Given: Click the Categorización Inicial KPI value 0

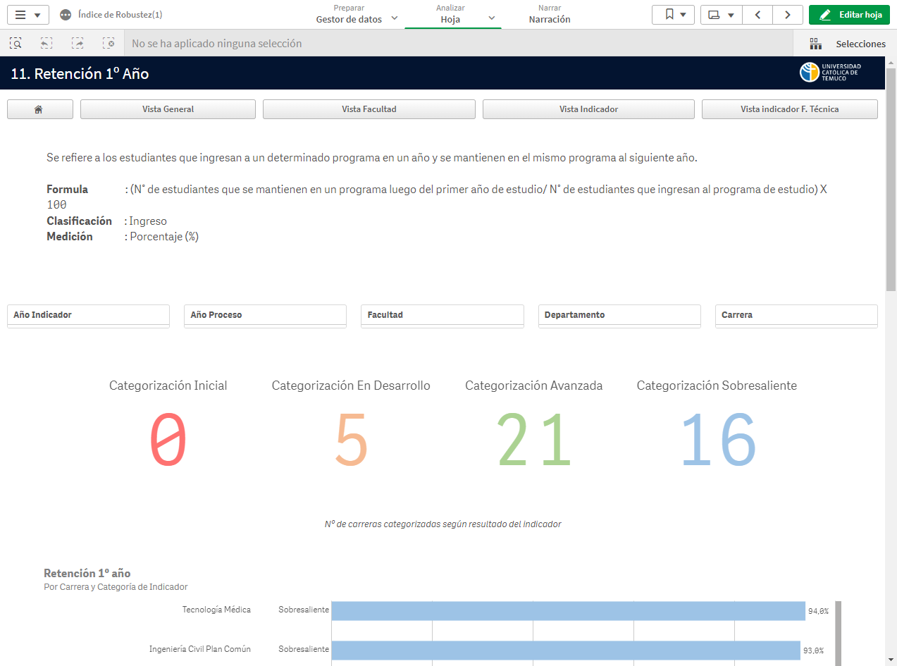Looking at the screenshot, I should point(168,440).
